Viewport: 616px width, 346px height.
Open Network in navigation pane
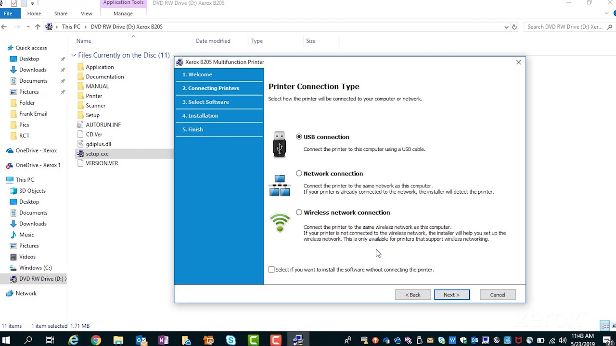[26, 294]
